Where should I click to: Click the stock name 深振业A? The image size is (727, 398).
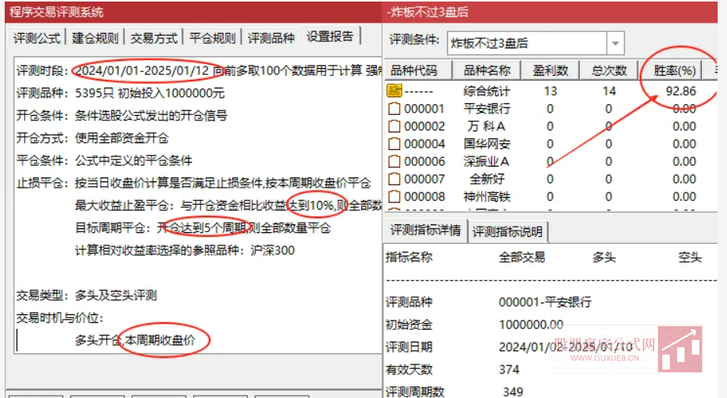pos(486,161)
